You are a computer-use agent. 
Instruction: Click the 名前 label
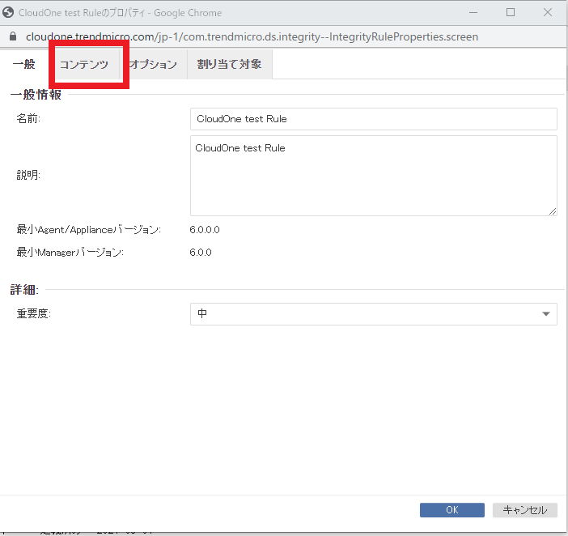point(28,119)
